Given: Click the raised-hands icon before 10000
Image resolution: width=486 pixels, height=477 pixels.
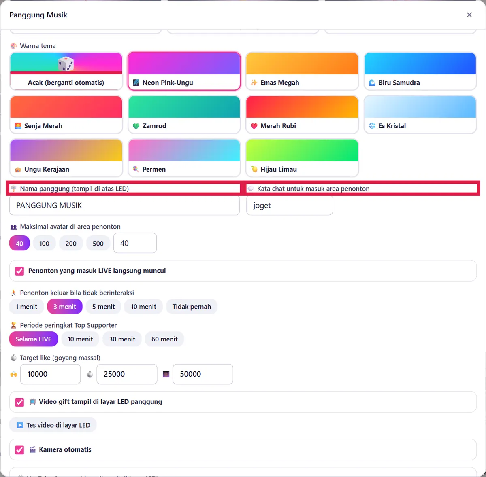Looking at the screenshot, I should coord(14,374).
